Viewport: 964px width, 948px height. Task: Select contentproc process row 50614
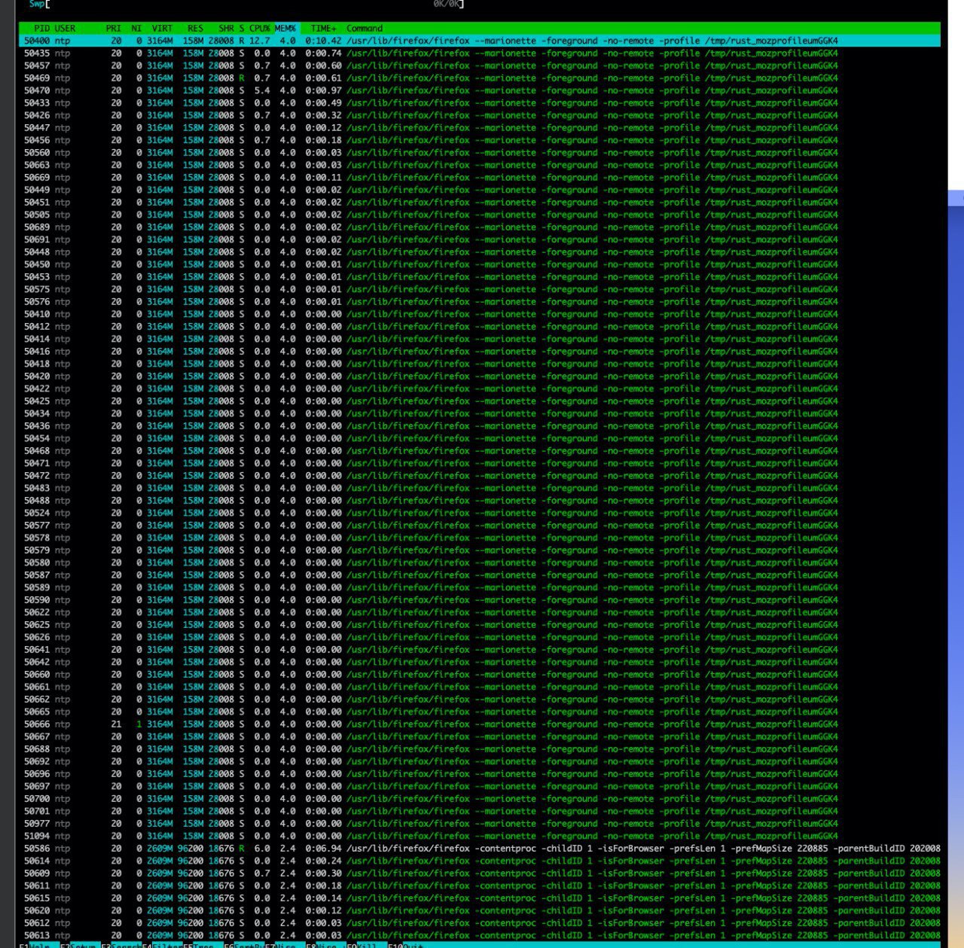(480, 861)
